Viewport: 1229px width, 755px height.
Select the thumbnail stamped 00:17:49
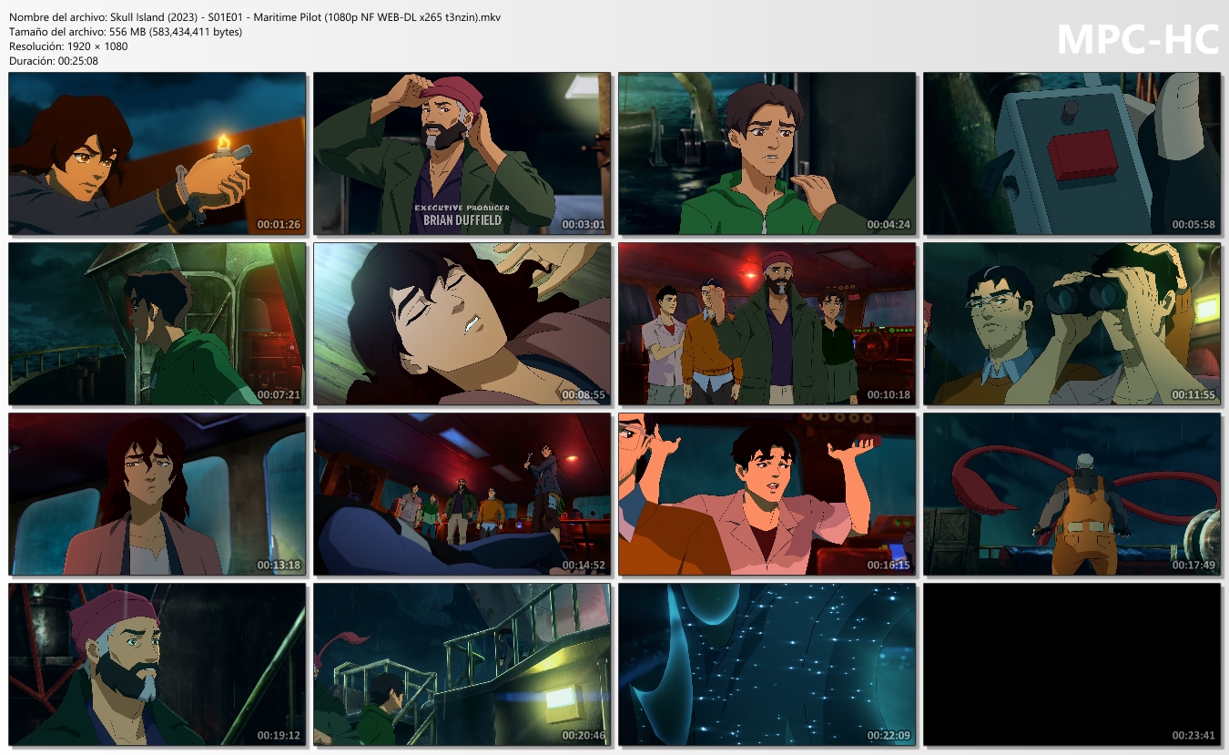point(1072,495)
